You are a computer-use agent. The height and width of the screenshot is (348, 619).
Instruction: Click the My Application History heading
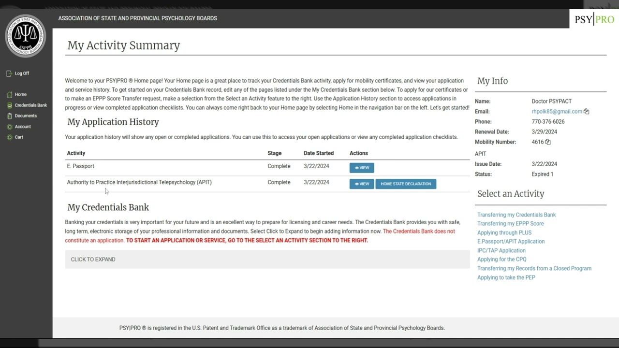pos(113,122)
